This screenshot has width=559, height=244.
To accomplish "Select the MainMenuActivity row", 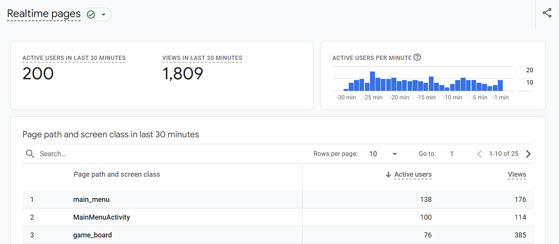I will 278,217.
